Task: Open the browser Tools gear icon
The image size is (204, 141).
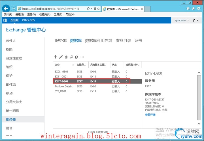Action: [x=199, y=8]
